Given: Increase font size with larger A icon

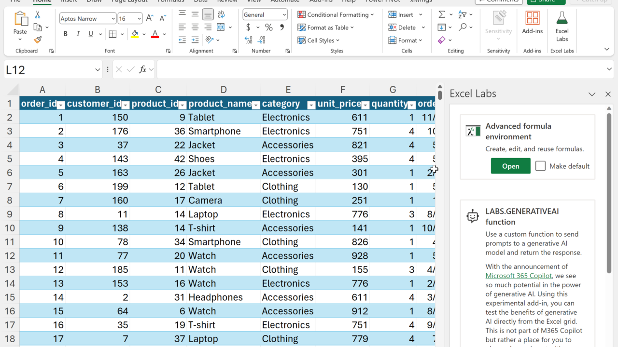Looking at the screenshot, I should (150, 19).
